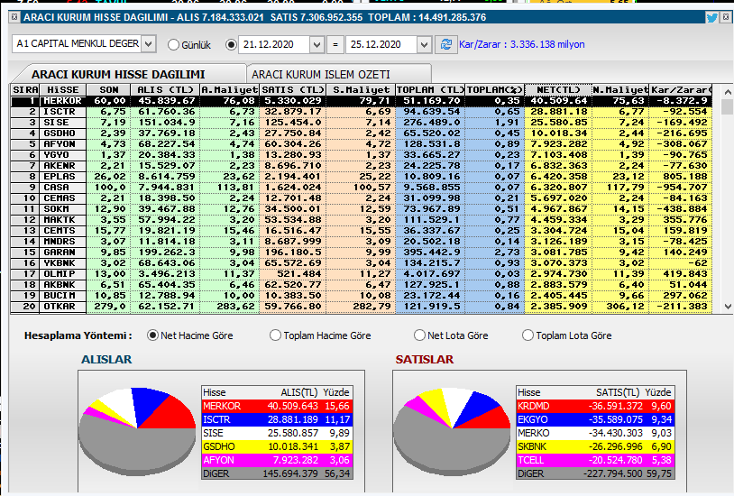Select the EPLAS stock row
This screenshot has width=734, height=496.
point(362,177)
